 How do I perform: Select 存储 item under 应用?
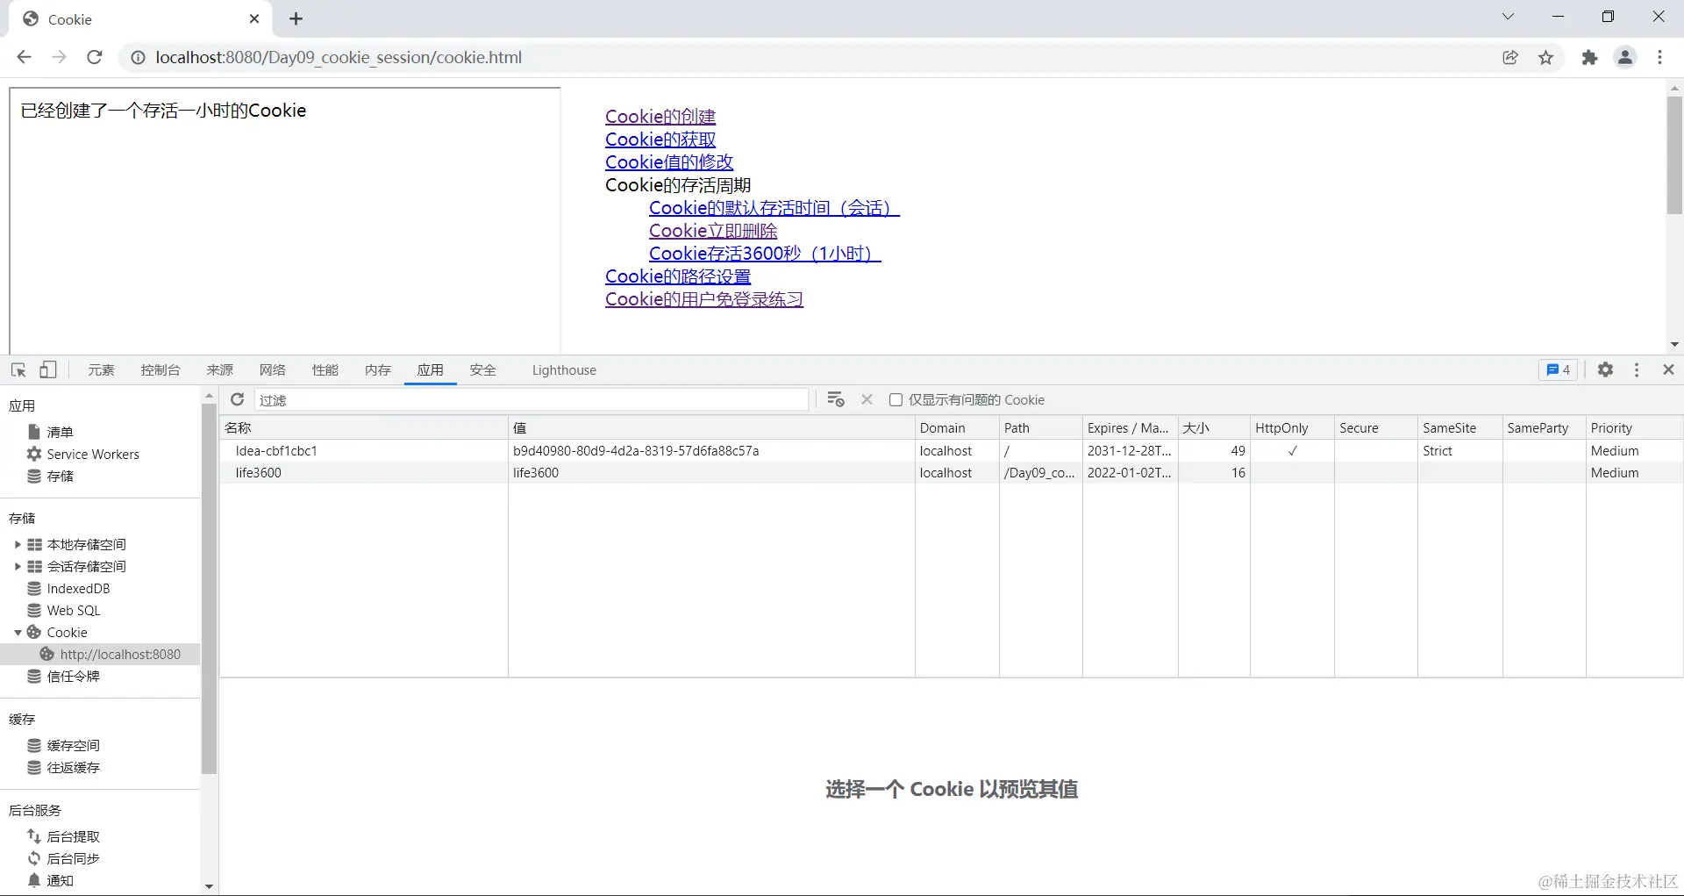coord(60,476)
